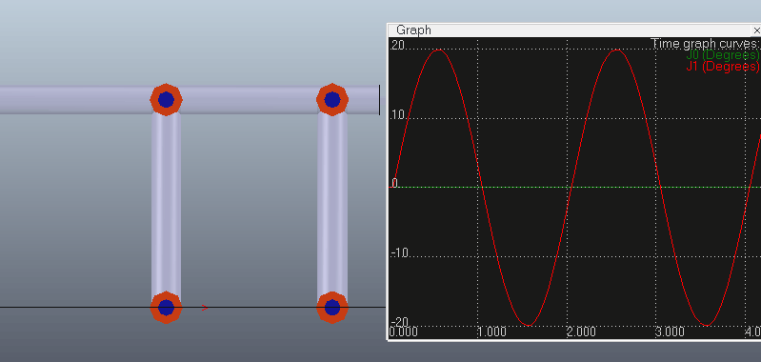
Task: Click the '-10' vertical axis label
Action: tap(400, 252)
